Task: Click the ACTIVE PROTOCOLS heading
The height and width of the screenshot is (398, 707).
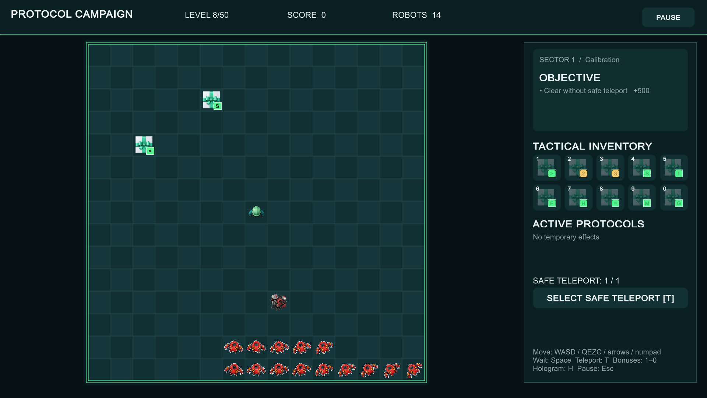Action: [588, 224]
